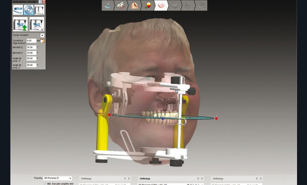Click the Angle de prop. D field

[31, 65]
